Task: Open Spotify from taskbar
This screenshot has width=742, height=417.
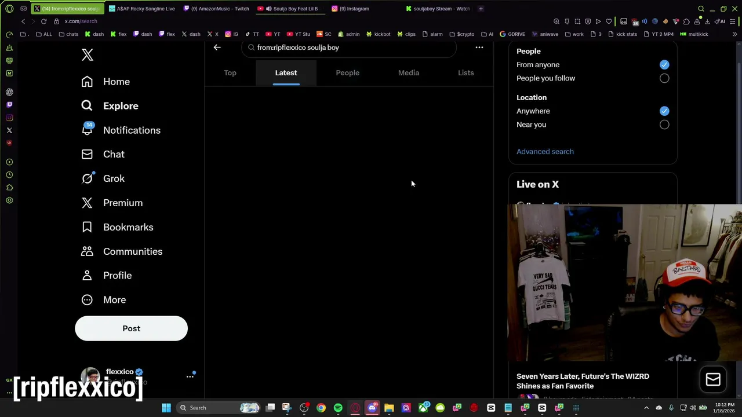Action: click(338, 408)
